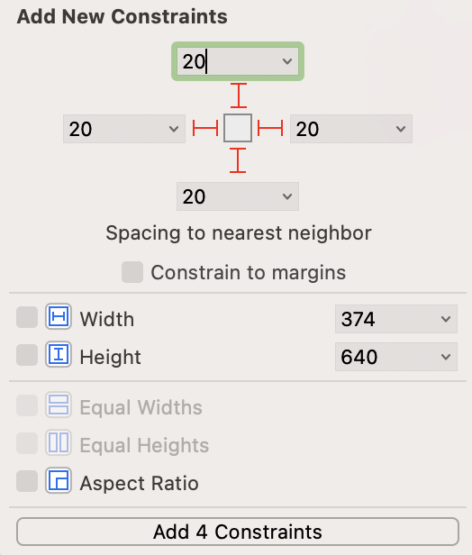This screenshot has height=555, width=472.
Task: Toggle the left spacing constraint strut
Action: (x=205, y=128)
